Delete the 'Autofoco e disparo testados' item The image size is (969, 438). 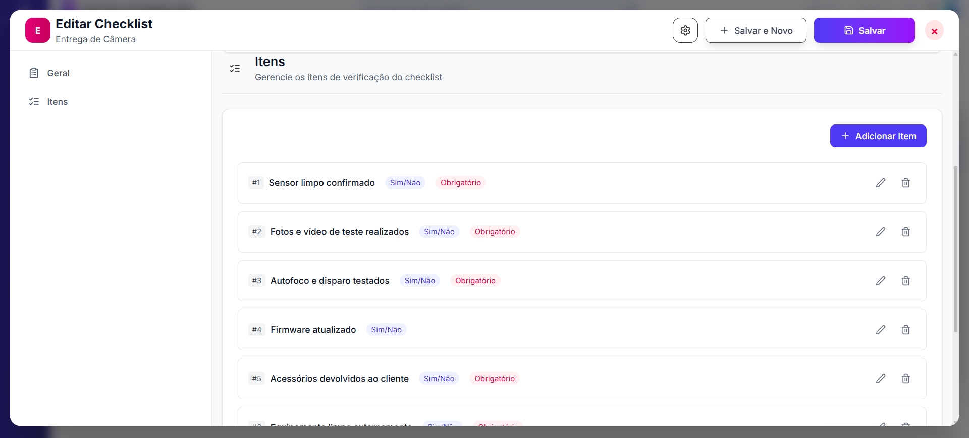point(905,281)
